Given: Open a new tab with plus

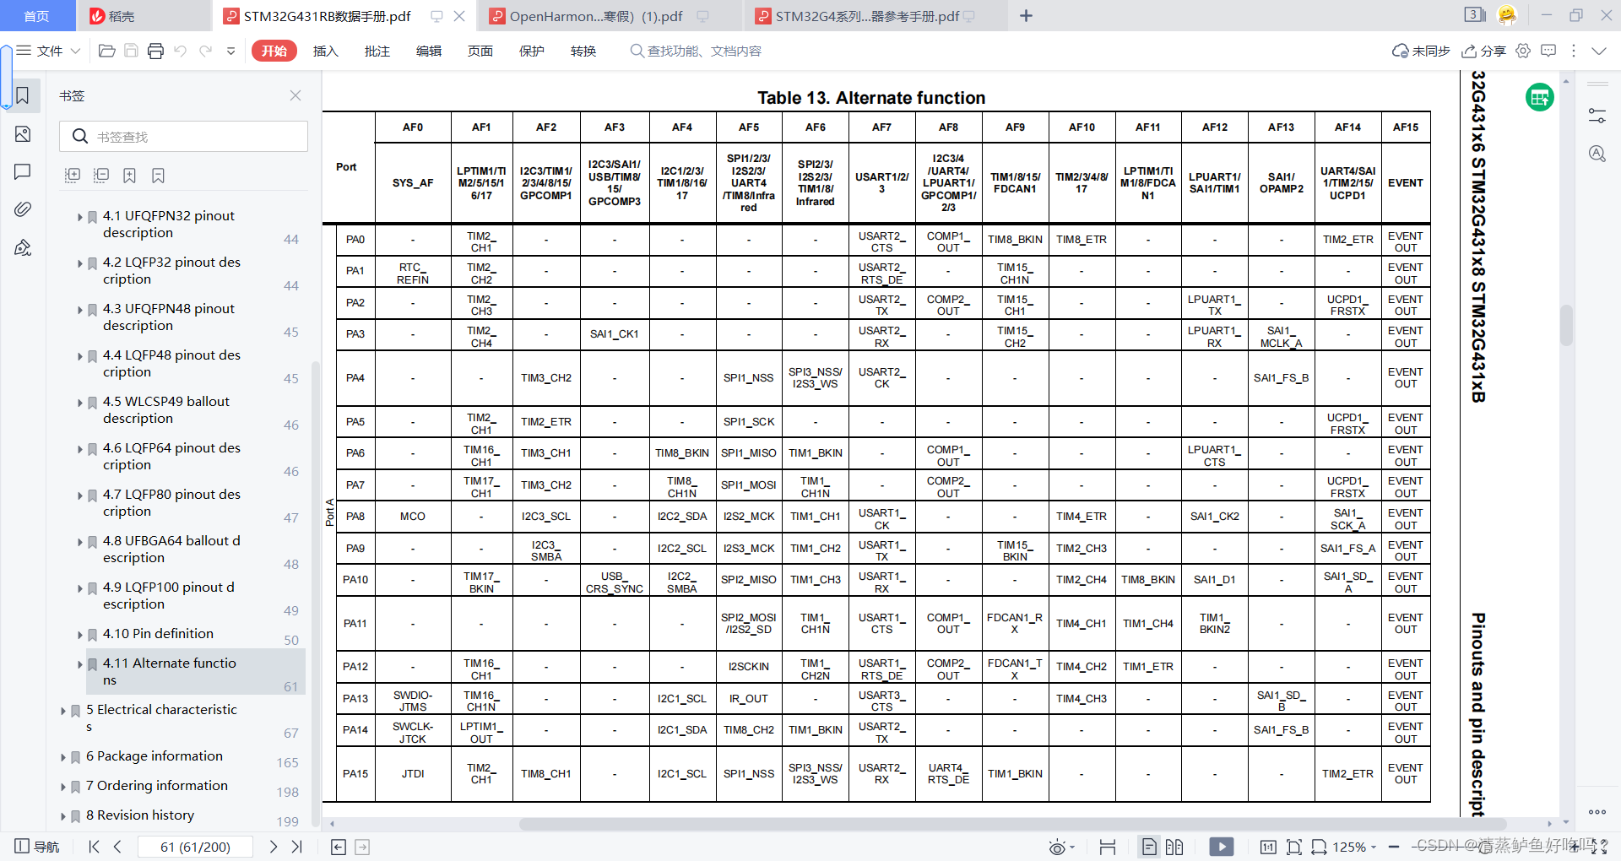Looking at the screenshot, I should point(1026,16).
